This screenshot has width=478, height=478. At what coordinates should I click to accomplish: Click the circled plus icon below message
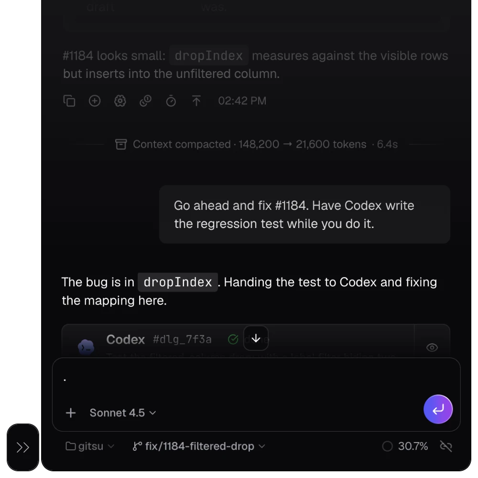pyautogui.click(x=95, y=101)
